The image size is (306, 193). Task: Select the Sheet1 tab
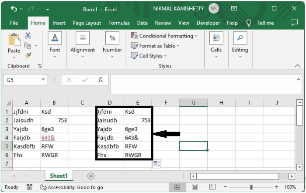click(x=59, y=176)
